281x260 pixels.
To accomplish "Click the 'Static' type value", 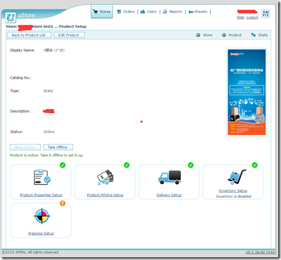I will point(48,91).
